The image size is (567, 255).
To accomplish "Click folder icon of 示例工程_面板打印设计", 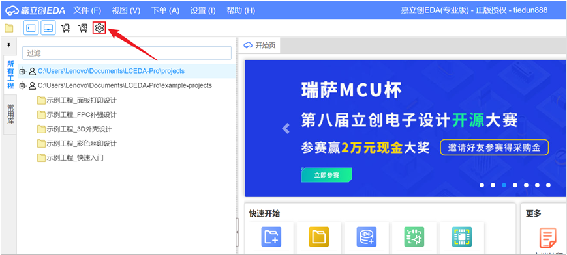I will click(x=41, y=100).
